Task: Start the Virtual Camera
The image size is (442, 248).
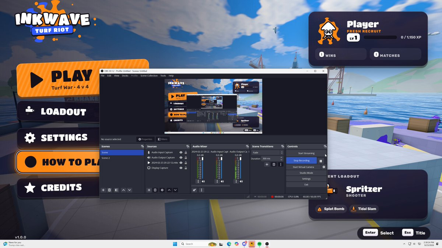Action: 304,167
